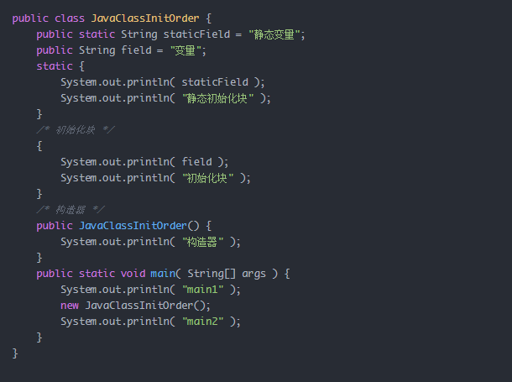The width and height of the screenshot is (512, 382).
Task: Click the String type before field variable
Action: [97, 50]
